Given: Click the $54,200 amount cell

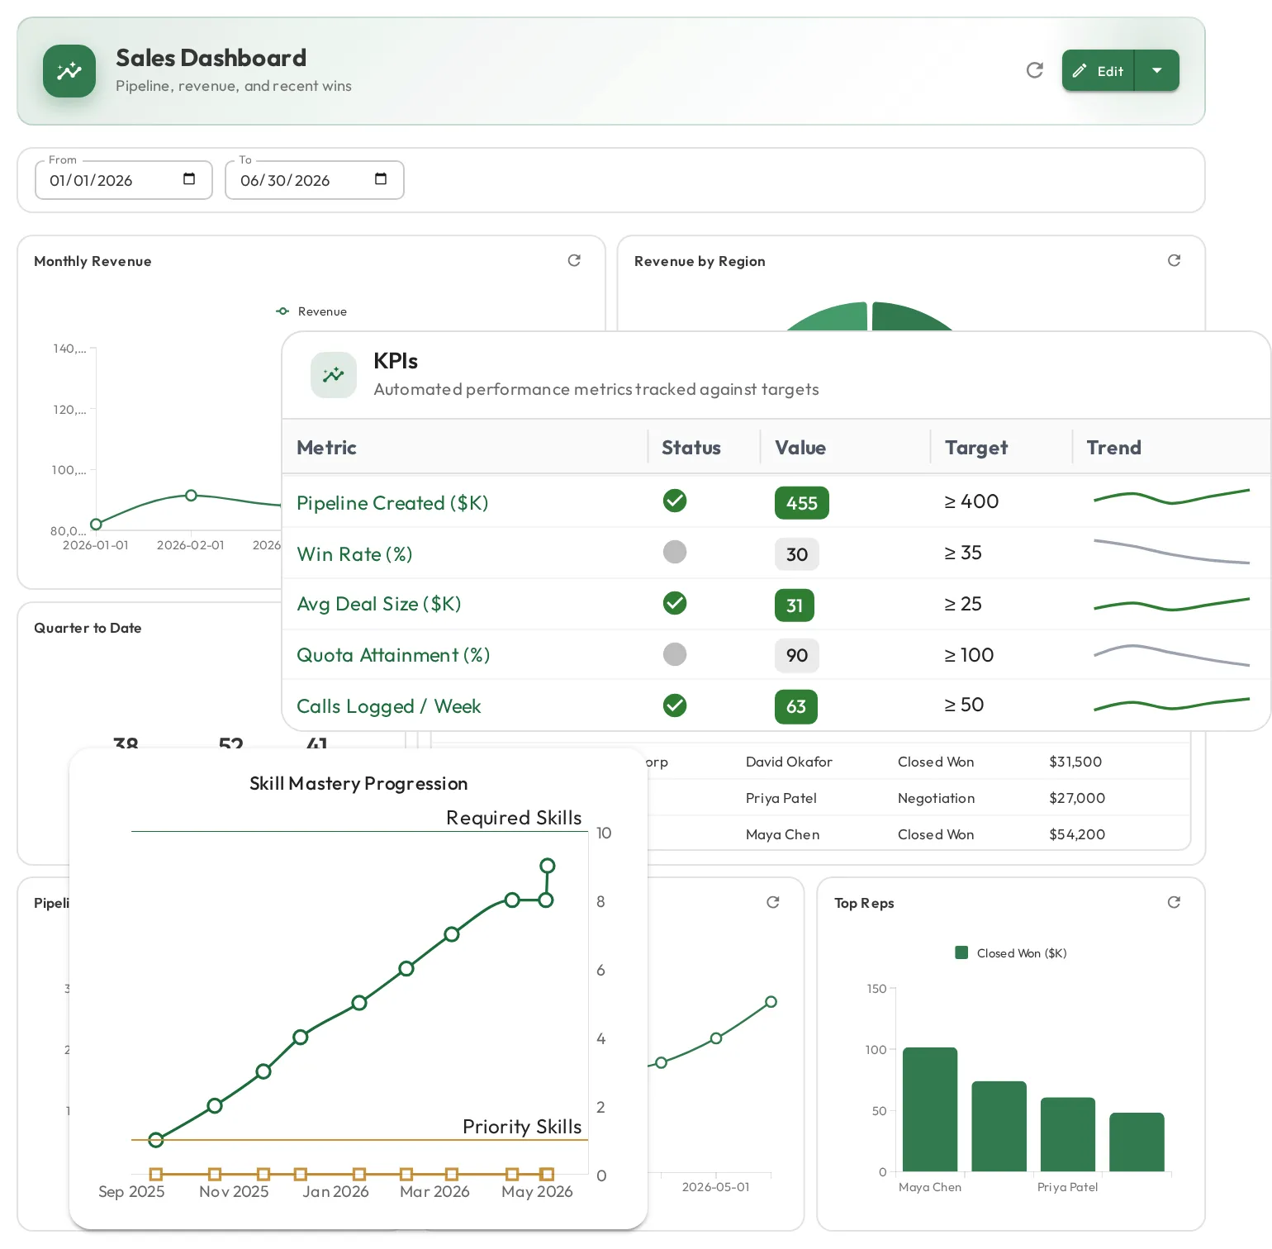Looking at the screenshot, I should click(x=1077, y=834).
